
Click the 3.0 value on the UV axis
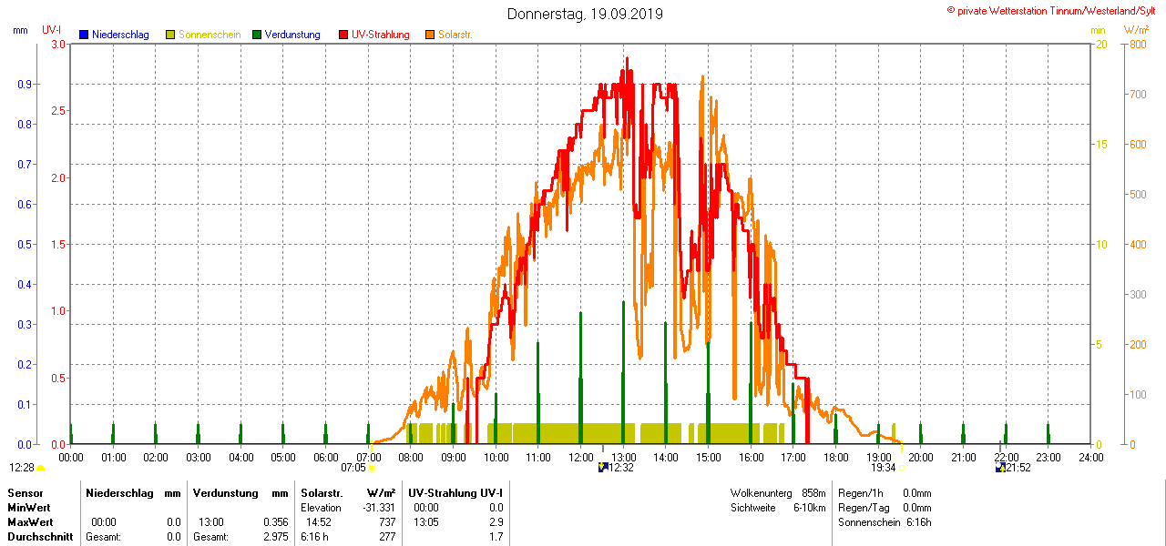pos(58,44)
